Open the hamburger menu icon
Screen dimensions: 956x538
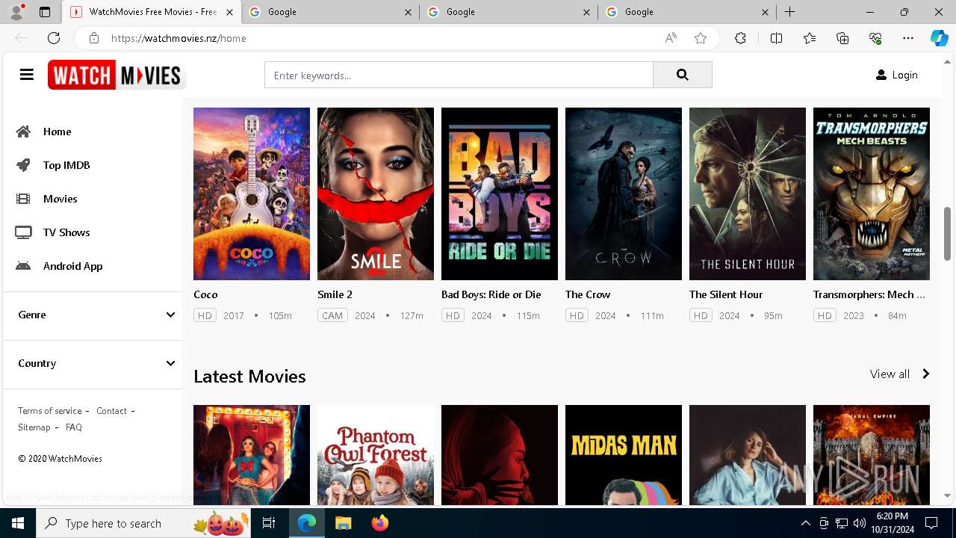coord(27,75)
